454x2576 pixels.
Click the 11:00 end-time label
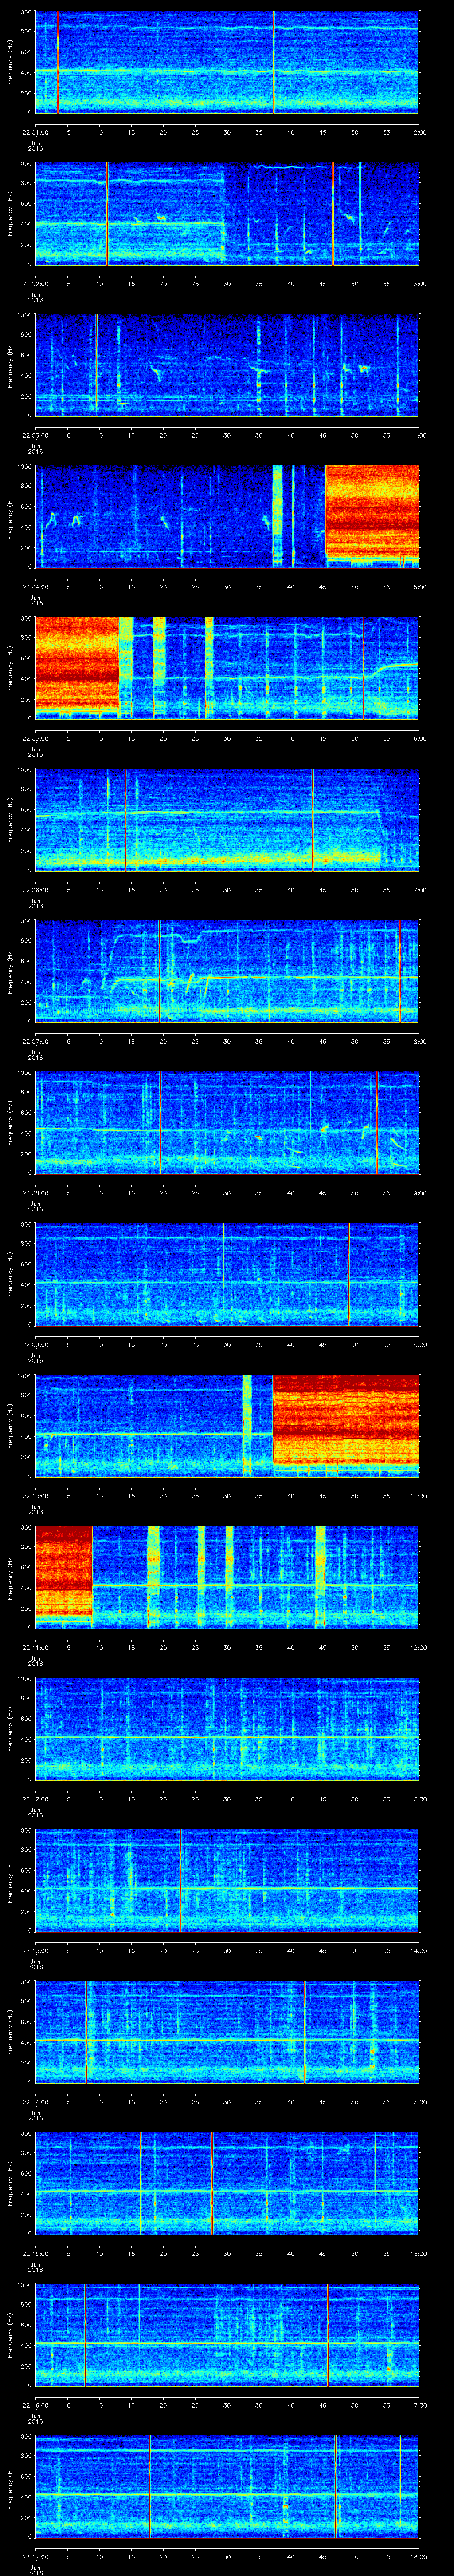pyautogui.click(x=418, y=1496)
